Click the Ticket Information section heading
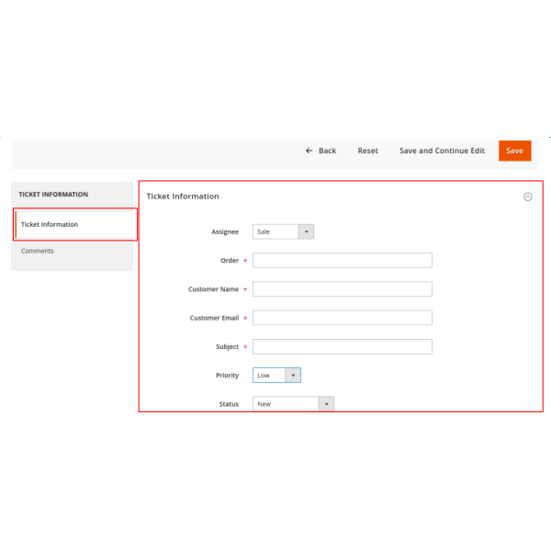Screen dimensions: 551x551 [183, 197]
